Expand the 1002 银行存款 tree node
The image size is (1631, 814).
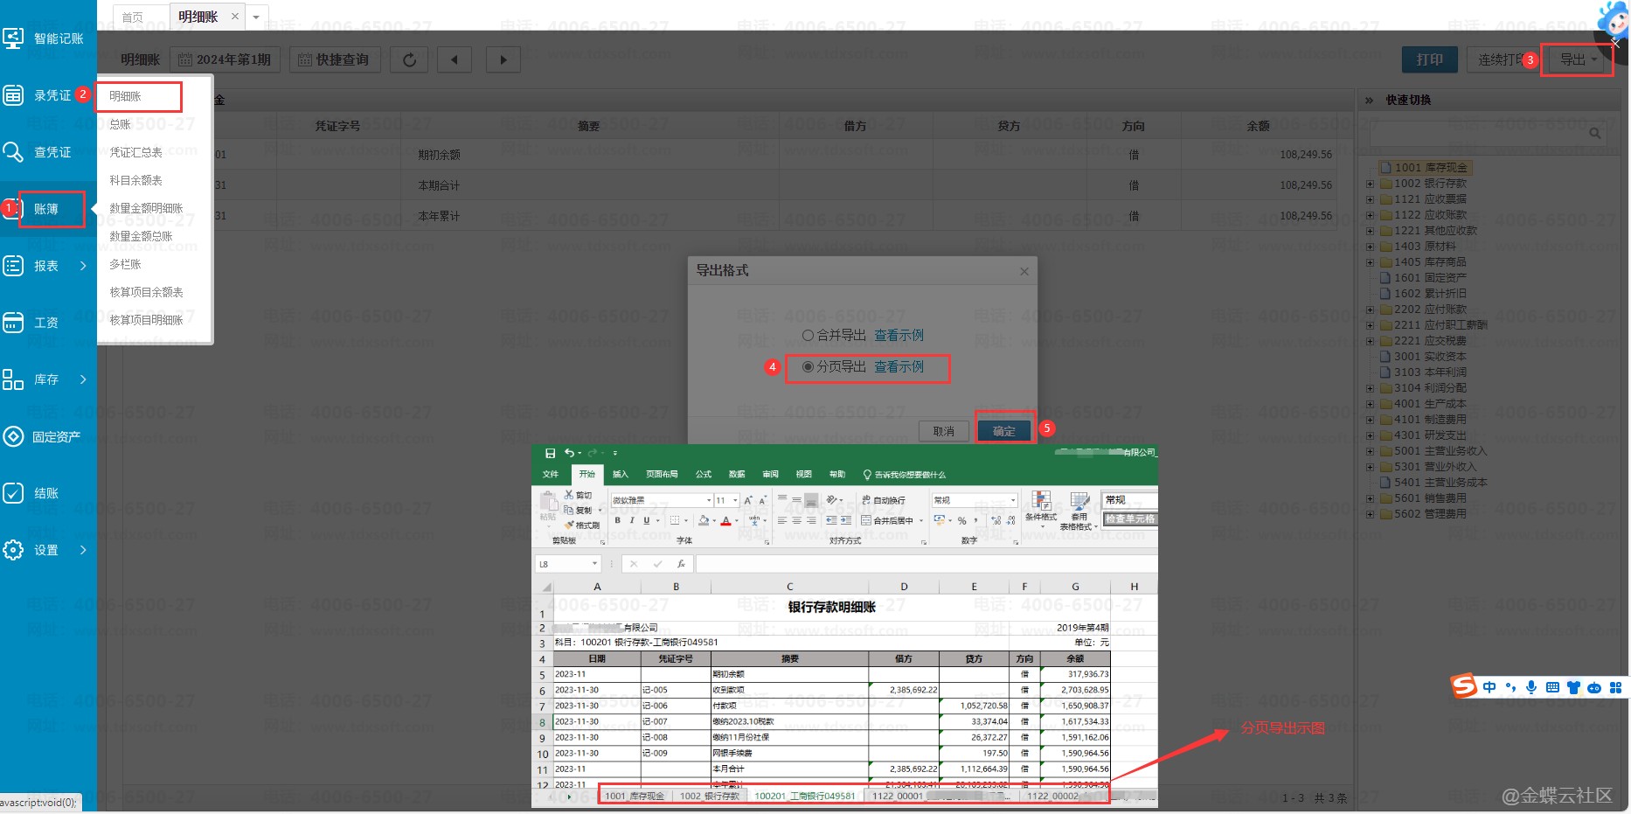click(x=1371, y=184)
